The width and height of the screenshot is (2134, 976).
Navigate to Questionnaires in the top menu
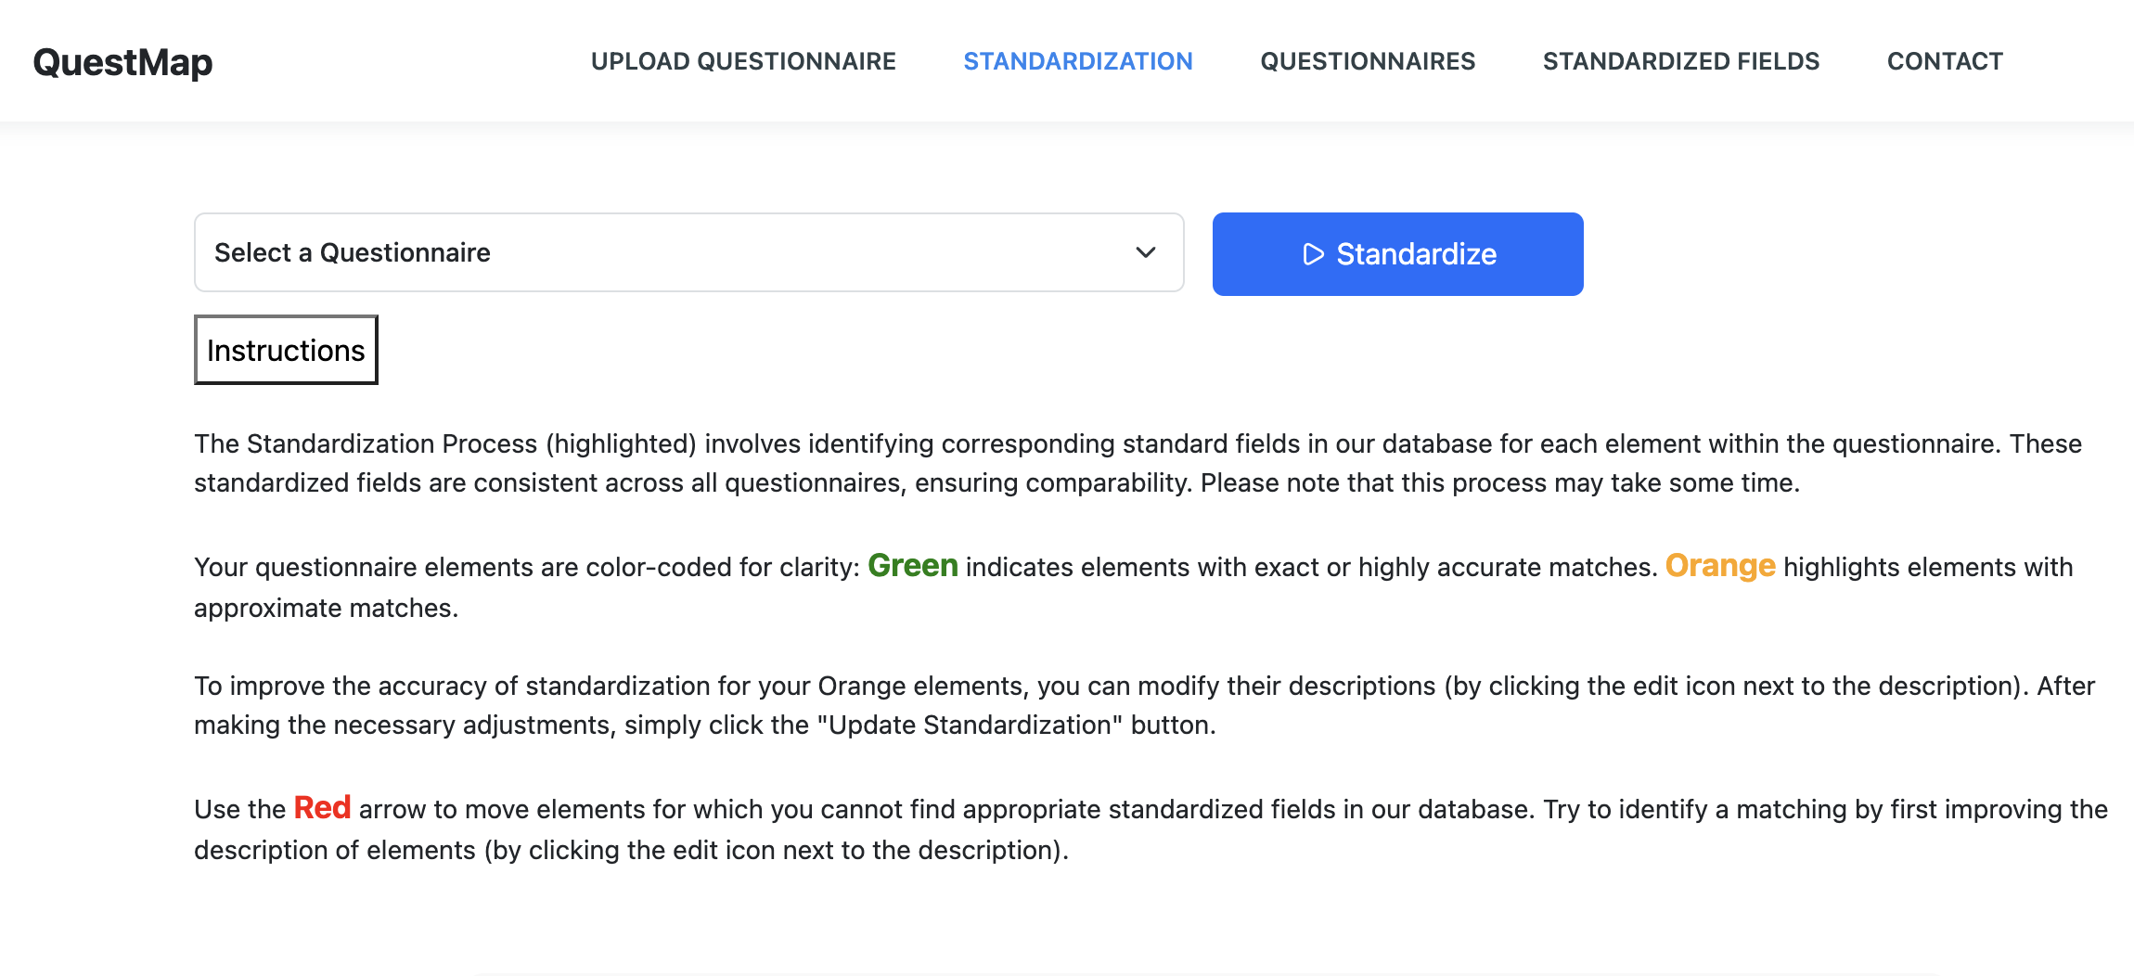[x=1368, y=61]
